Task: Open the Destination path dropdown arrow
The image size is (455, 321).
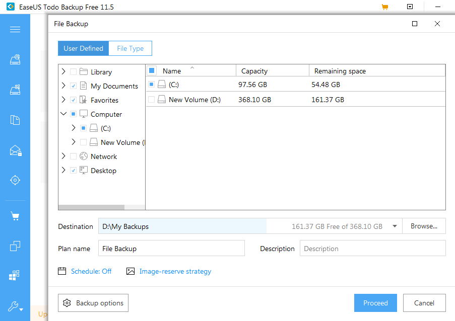Action: 395,226
